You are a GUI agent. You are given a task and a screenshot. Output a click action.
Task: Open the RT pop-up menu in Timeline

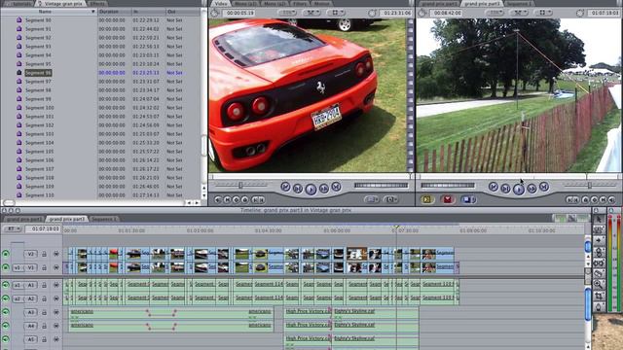(12, 229)
